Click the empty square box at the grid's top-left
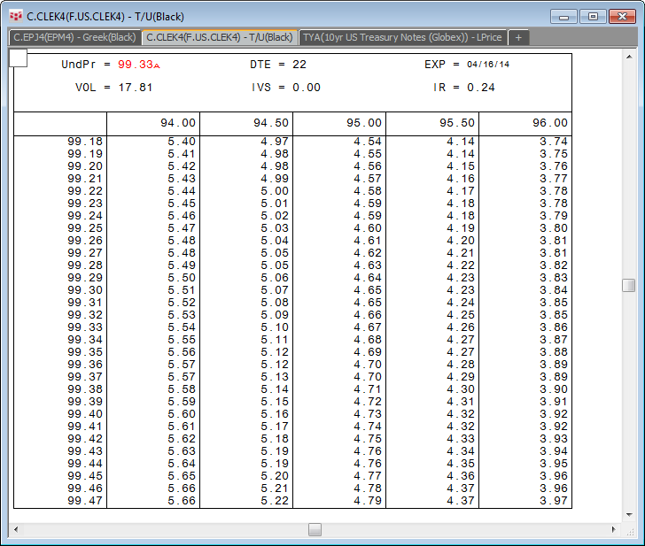Screen dimensions: 645x546 coord(19,58)
